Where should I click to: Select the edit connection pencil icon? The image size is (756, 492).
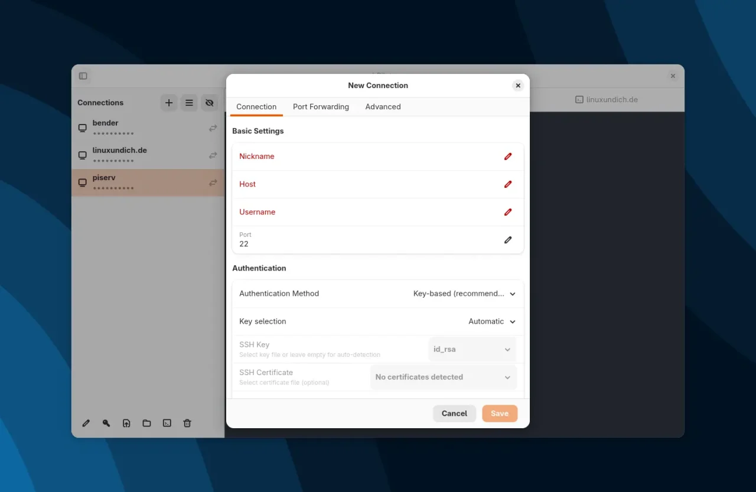coord(86,423)
